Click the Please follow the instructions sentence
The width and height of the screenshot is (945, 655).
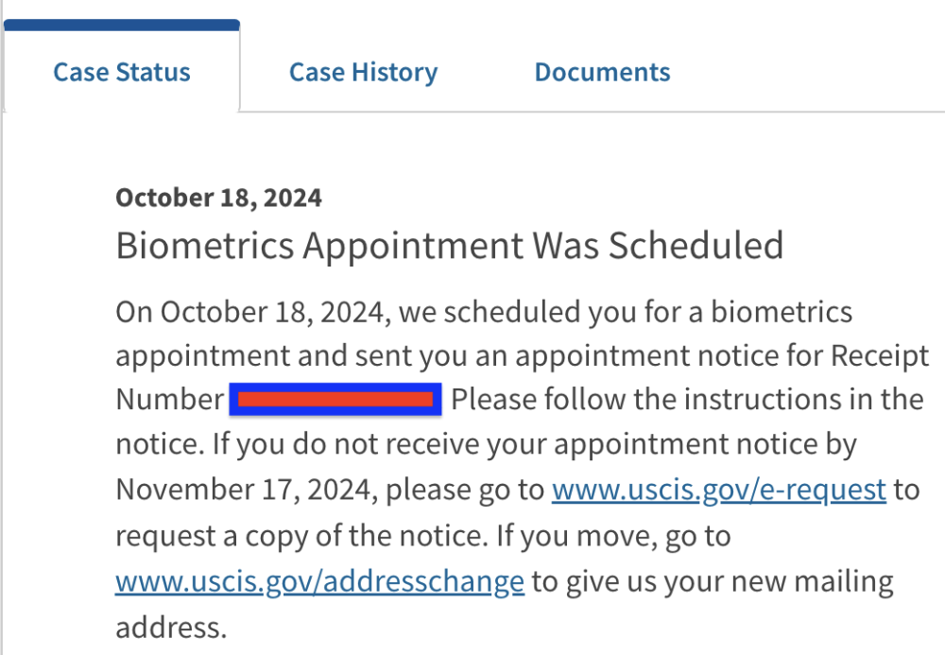click(x=688, y=400)
